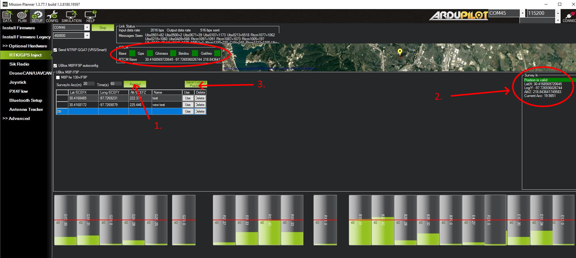
Task: Click the R17 satellite signal bar
Action: [270, 220]
